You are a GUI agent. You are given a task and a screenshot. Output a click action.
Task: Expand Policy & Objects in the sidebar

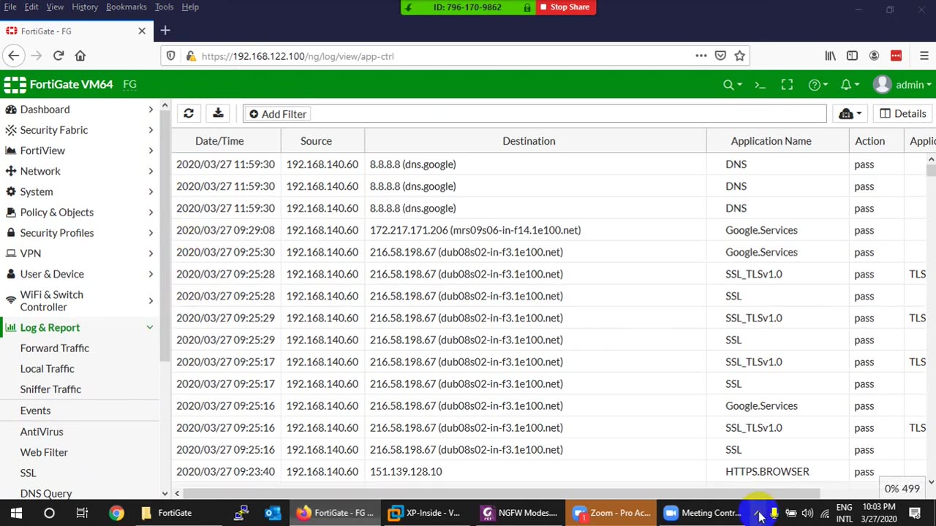(x=80, y=212)
